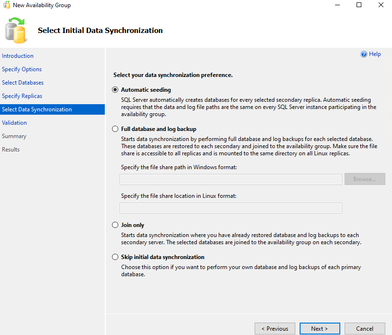Click the blue Help question mark icon

[364, 54]
